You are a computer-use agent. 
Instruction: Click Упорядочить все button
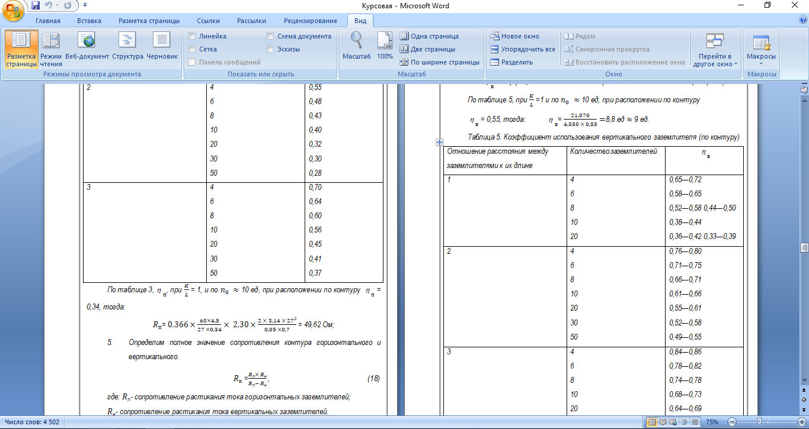click(x=522, y=49)
